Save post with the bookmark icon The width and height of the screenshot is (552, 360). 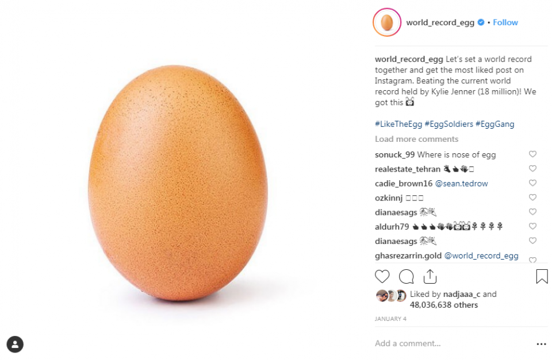542,277
